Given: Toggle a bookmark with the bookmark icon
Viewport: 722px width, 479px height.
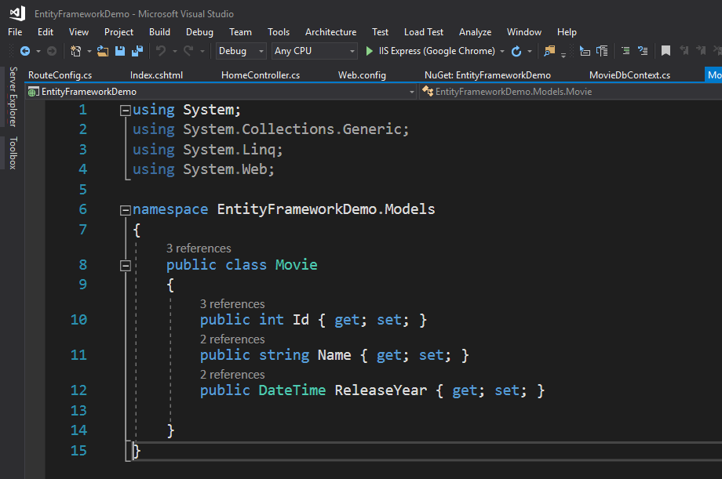Looking at the screenshot, I should [x=665, y=51].
